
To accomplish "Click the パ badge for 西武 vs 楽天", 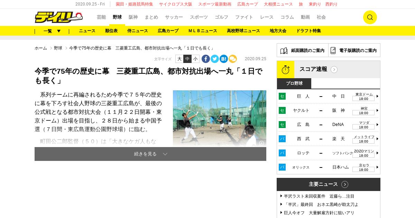I will (x=282, y=139).
